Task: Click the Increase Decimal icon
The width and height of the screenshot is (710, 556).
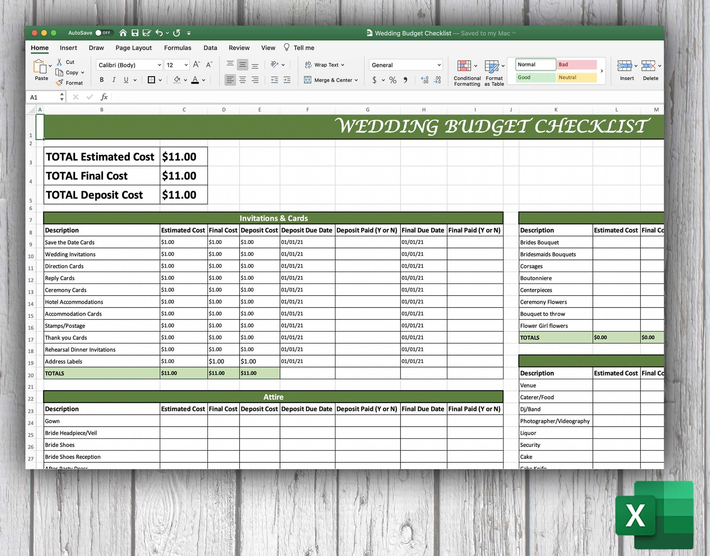Action: [437, 80]
